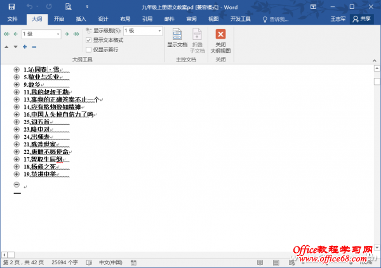Enable 仅显示首行 checkbox

pos(88,49)
